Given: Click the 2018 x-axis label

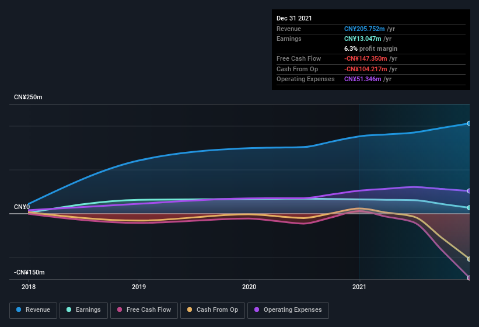Looking at the screenshot, I should click(x=29, y=287).
